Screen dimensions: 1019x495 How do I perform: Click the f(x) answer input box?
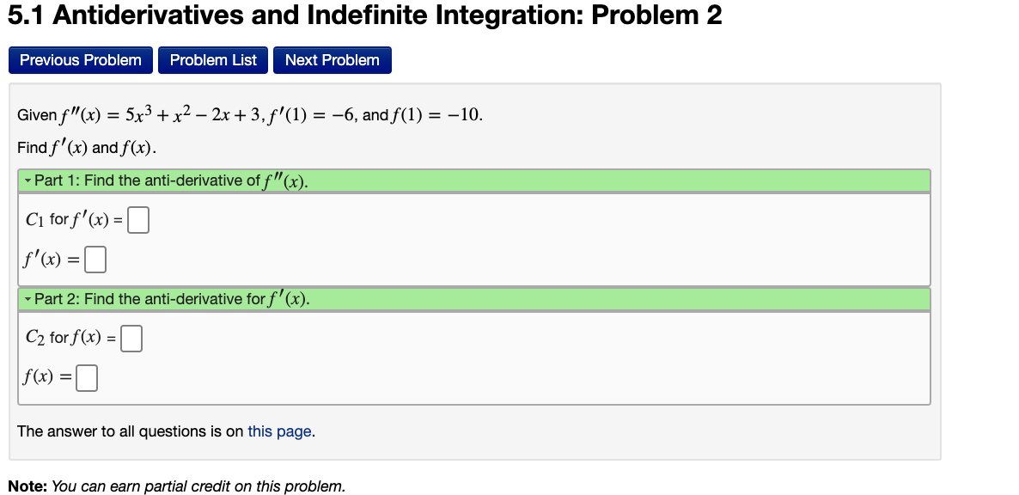(86, 376)
